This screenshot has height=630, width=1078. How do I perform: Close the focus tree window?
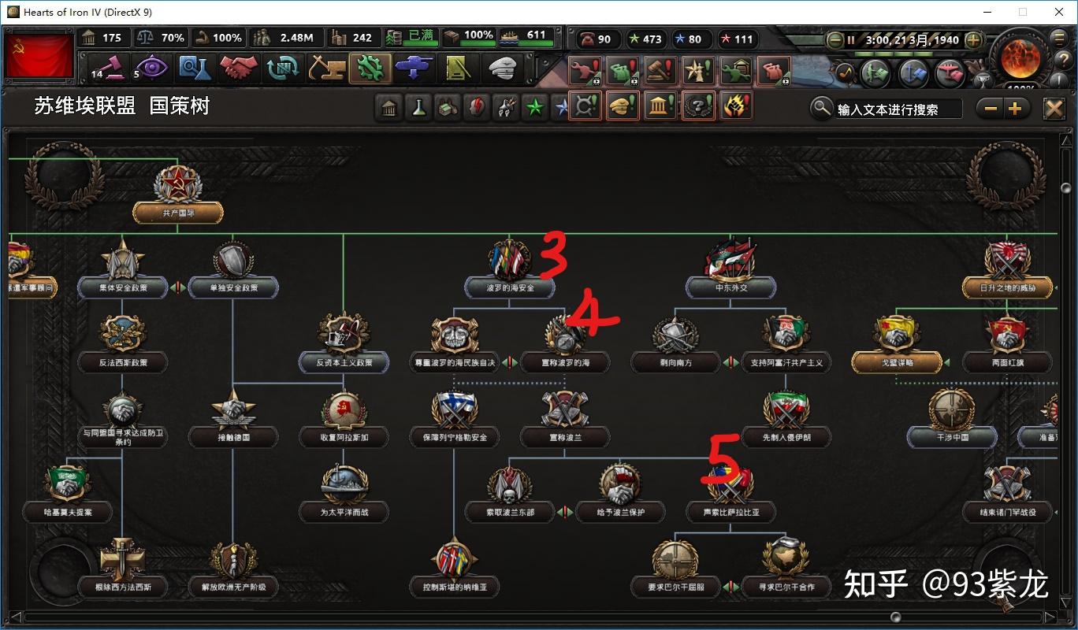point(1054,109)
